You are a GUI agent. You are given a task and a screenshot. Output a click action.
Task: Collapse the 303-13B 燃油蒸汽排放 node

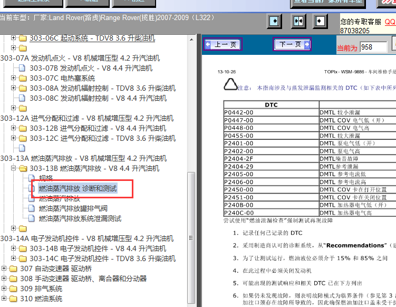(x=13, y=168)
